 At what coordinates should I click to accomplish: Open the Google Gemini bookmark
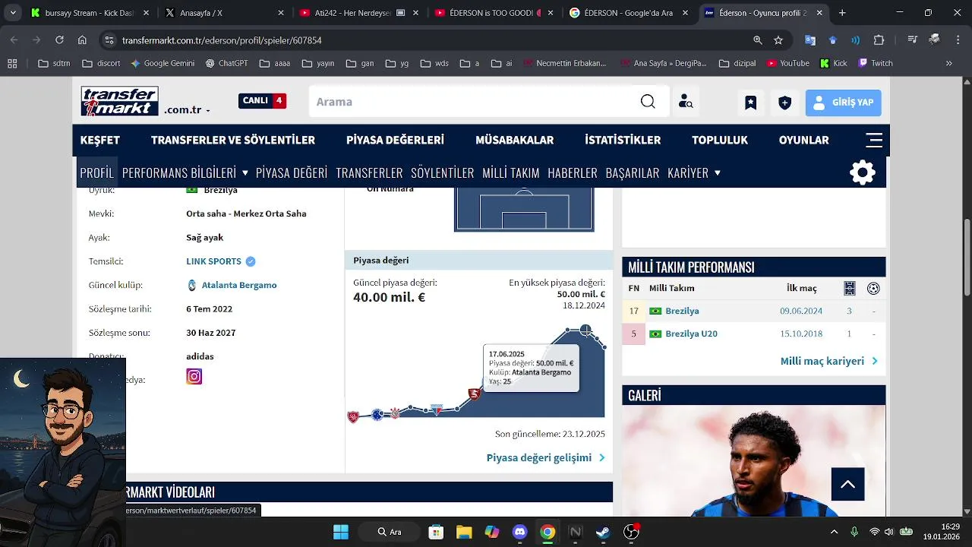point(162,63)
